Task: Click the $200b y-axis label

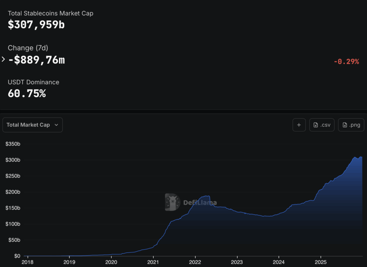Action: pyautogui.click(x=13, y=192)
